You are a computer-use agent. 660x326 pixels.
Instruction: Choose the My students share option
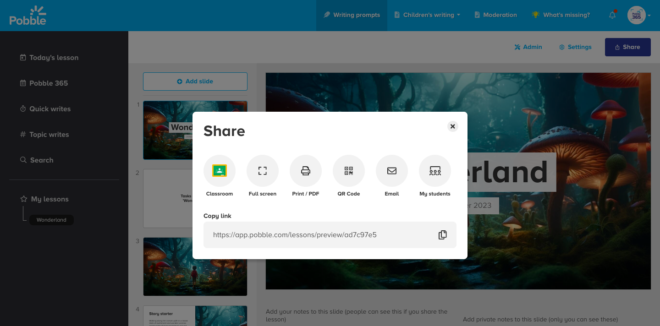pos(435,171)
